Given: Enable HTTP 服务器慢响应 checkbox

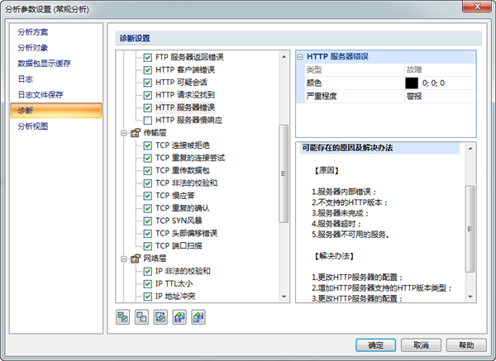Looking at the screenshot, I should pyautogui.click(x=147, y=121).
